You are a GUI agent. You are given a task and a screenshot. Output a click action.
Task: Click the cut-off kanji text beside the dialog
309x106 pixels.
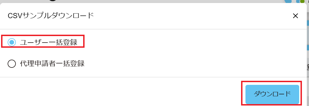[308, 68]
